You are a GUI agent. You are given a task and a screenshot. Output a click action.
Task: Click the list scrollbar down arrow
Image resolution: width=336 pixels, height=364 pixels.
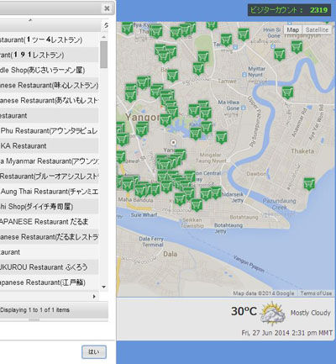tap(104, 287)
